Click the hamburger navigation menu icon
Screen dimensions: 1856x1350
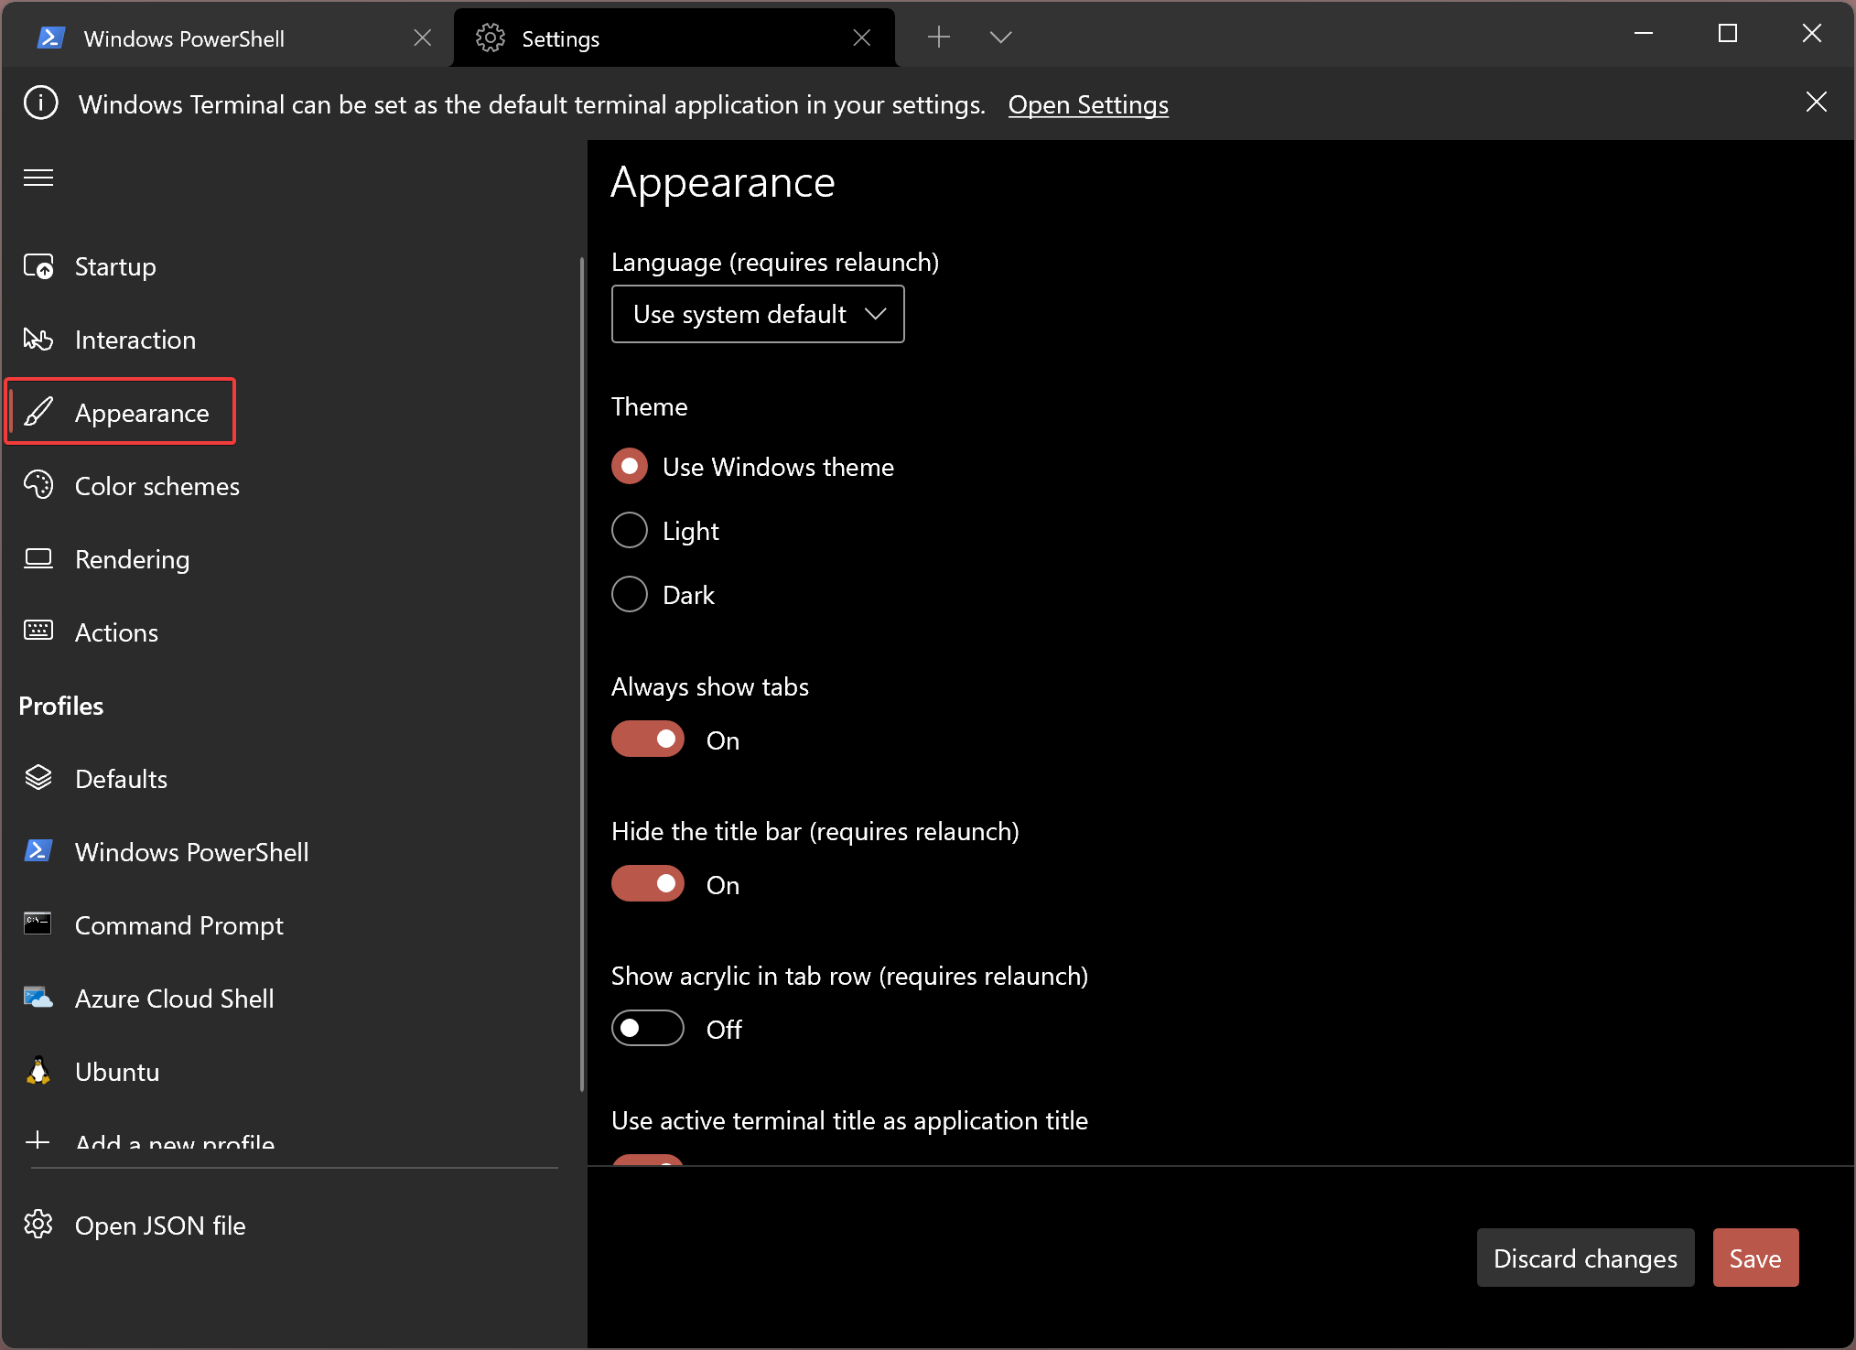coord(38,178)
